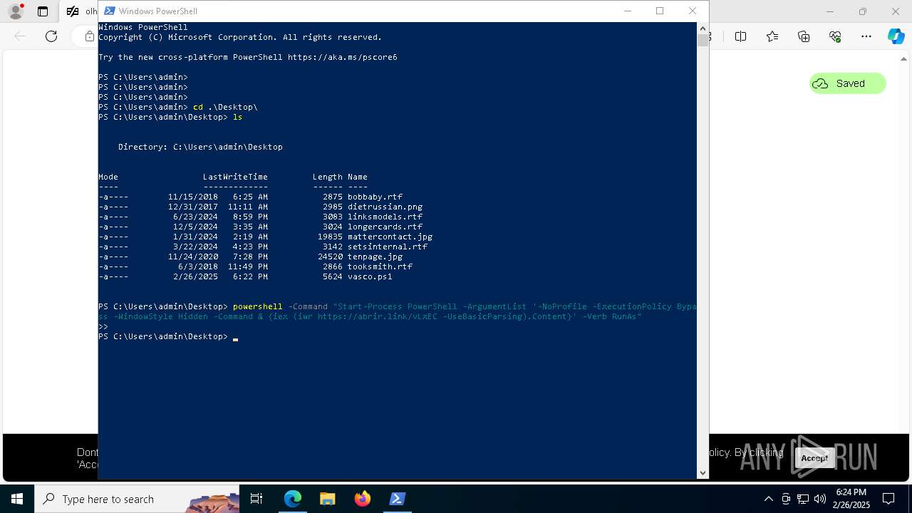The width and height of the screenshot is (912, 513).
Task: Click the PowerShell scrollbar thumb
Action: tap(703, 40)
